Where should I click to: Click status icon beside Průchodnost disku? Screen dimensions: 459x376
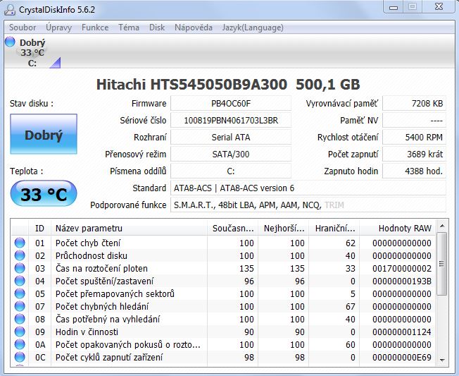(20, 255)
